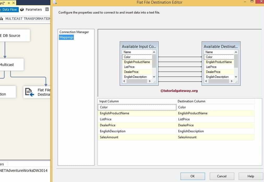Select Mappings in the editor sidebar

(66, 37)
